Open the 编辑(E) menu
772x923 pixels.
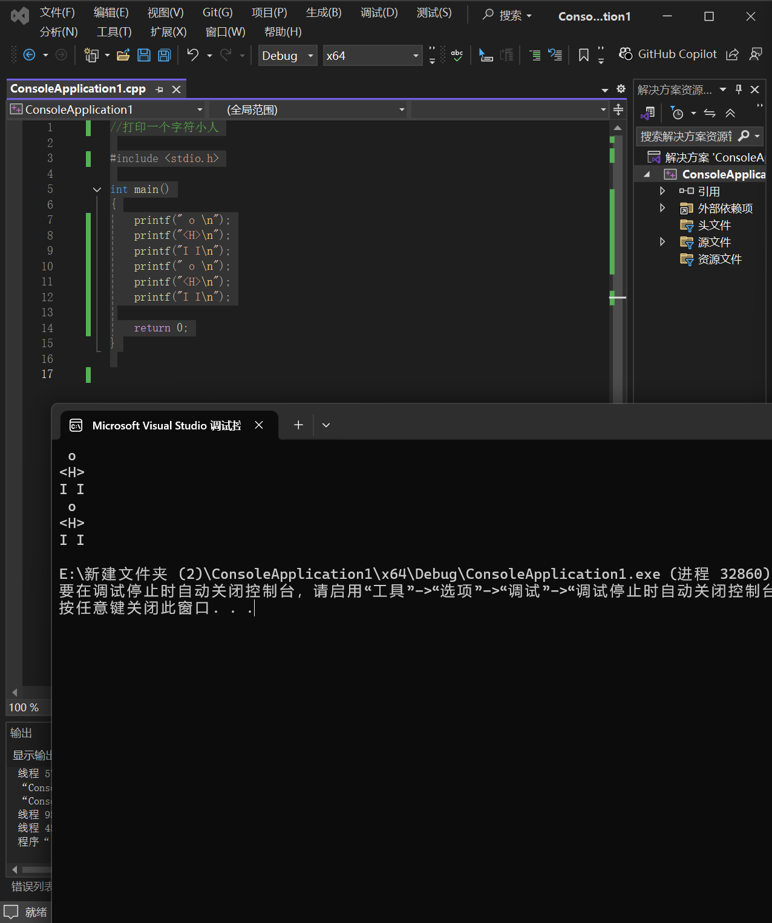click(x=111, y=13)
